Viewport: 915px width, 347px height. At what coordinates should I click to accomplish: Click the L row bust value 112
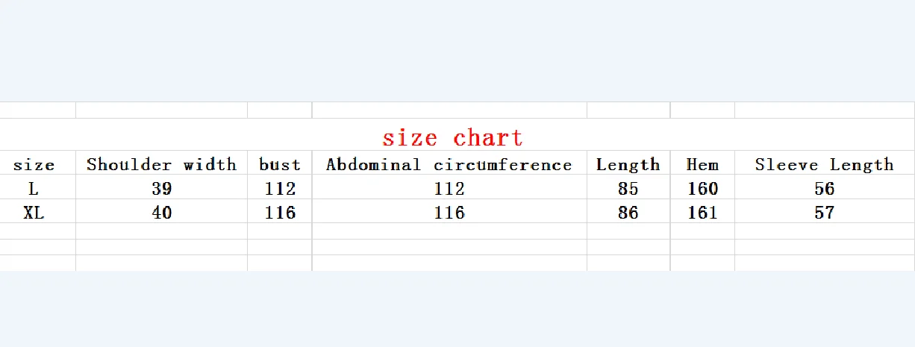pos(281,189)
